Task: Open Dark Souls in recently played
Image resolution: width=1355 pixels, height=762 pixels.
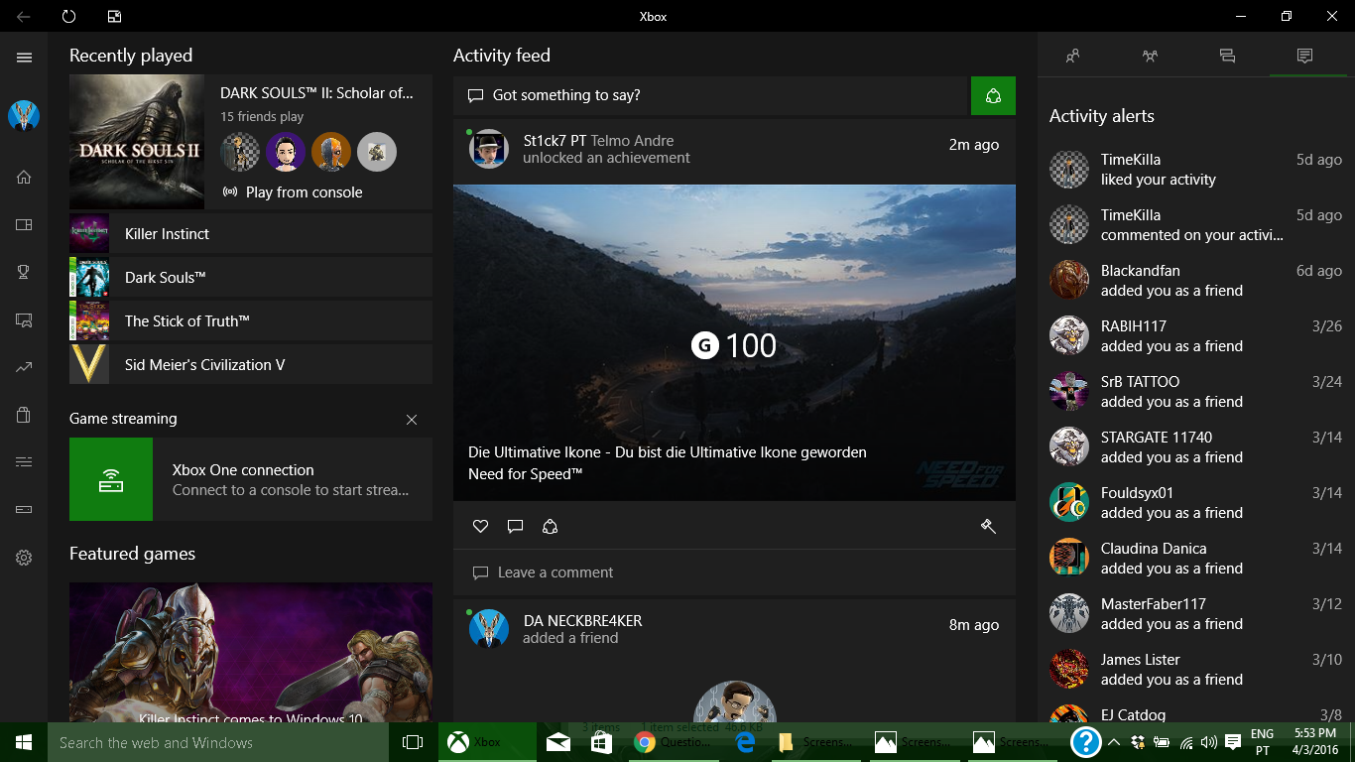Action: click(x=251, y=278)
